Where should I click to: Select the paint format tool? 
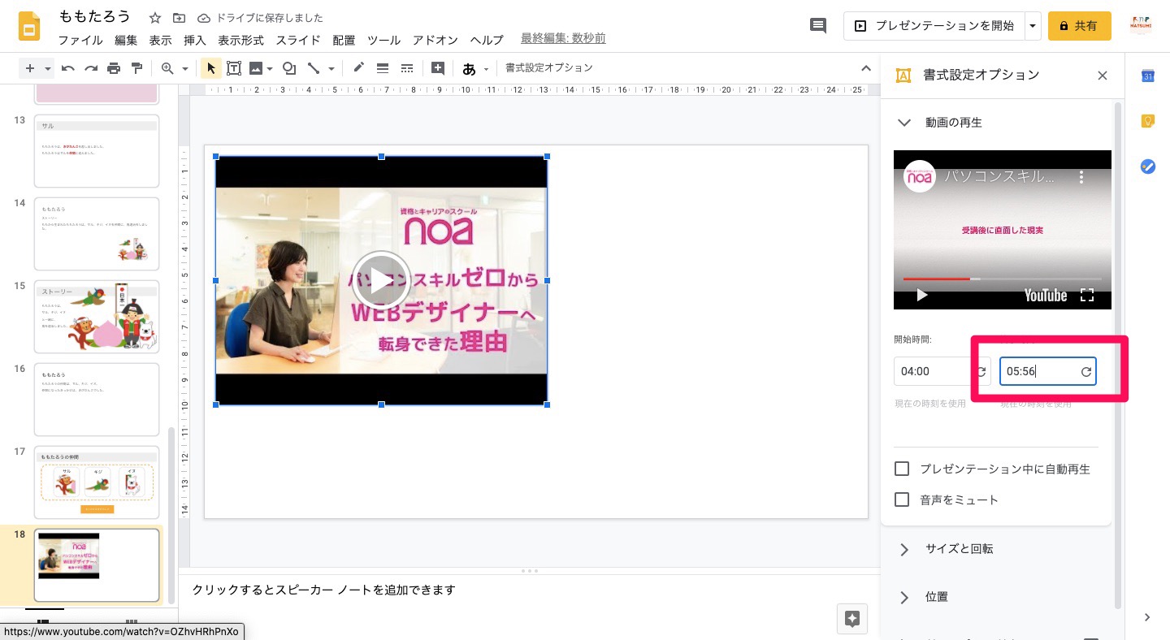point(136,68)
